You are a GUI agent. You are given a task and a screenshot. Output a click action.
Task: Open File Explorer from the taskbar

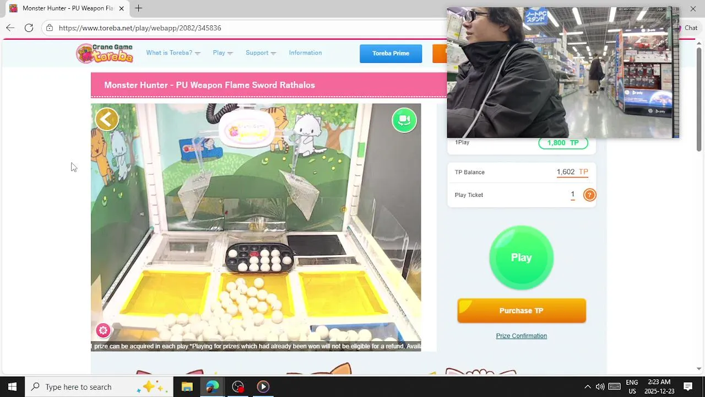point(187,387)
